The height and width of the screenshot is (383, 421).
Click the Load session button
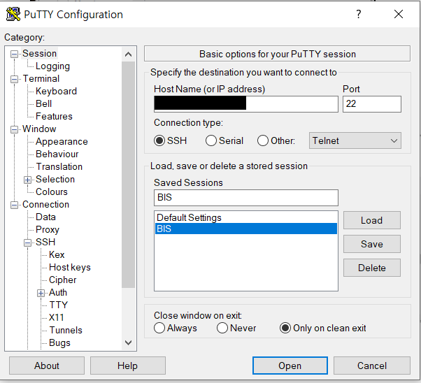(x=372, y=220)
